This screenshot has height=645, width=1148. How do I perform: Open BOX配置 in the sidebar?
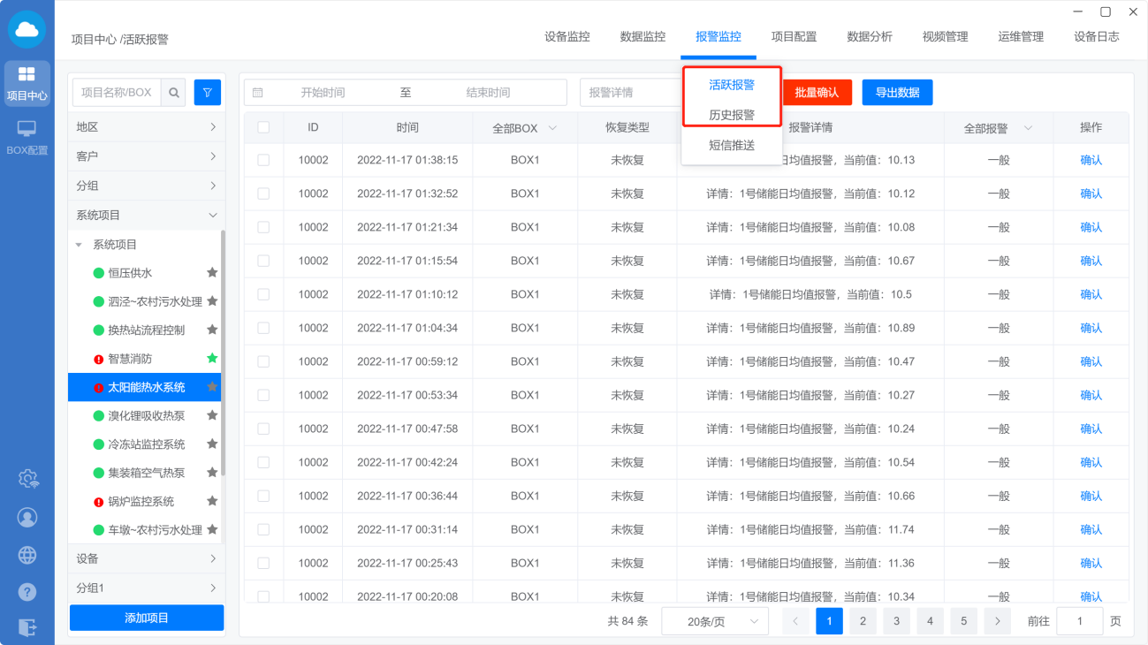pyautogui.click(x=27, y=139)
